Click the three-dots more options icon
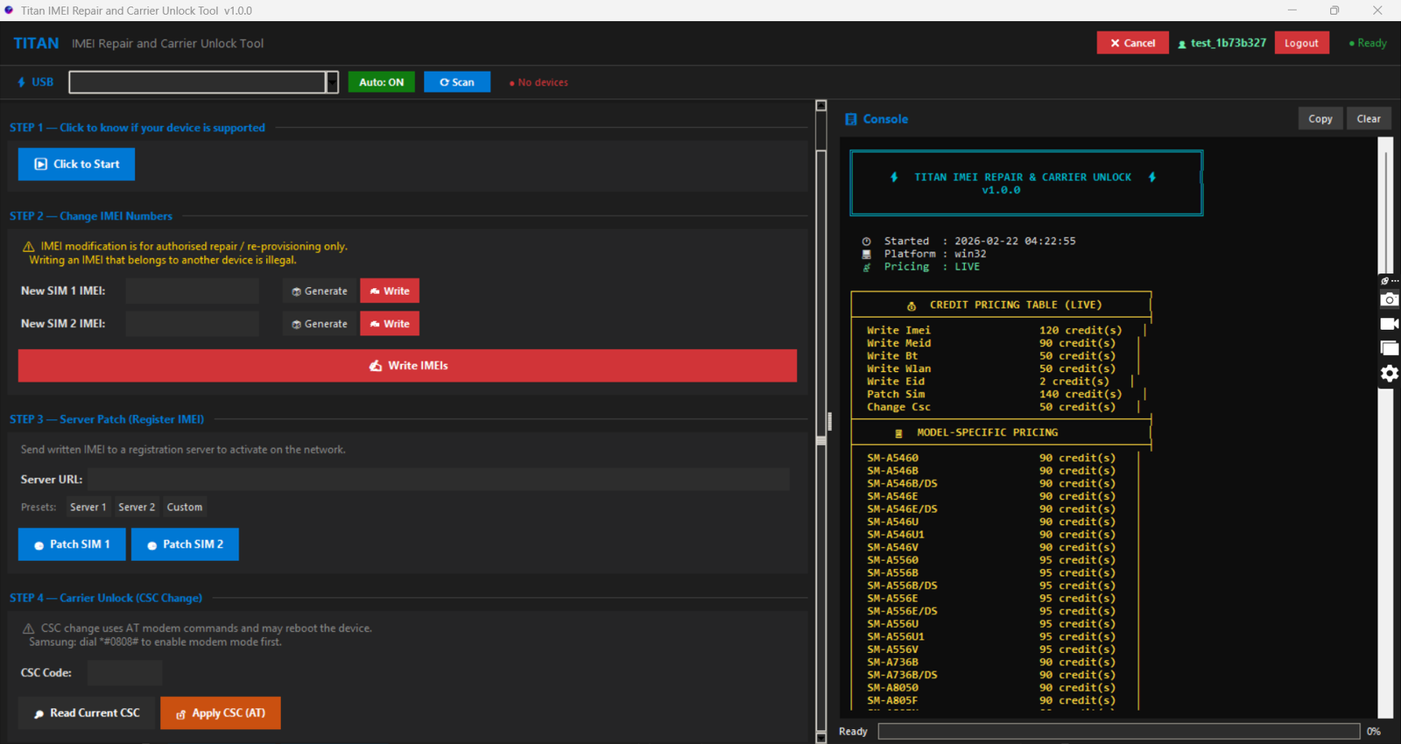The height and width of the screenshot is (744, 1401). pyautogui.click(x=1395, y=281)
